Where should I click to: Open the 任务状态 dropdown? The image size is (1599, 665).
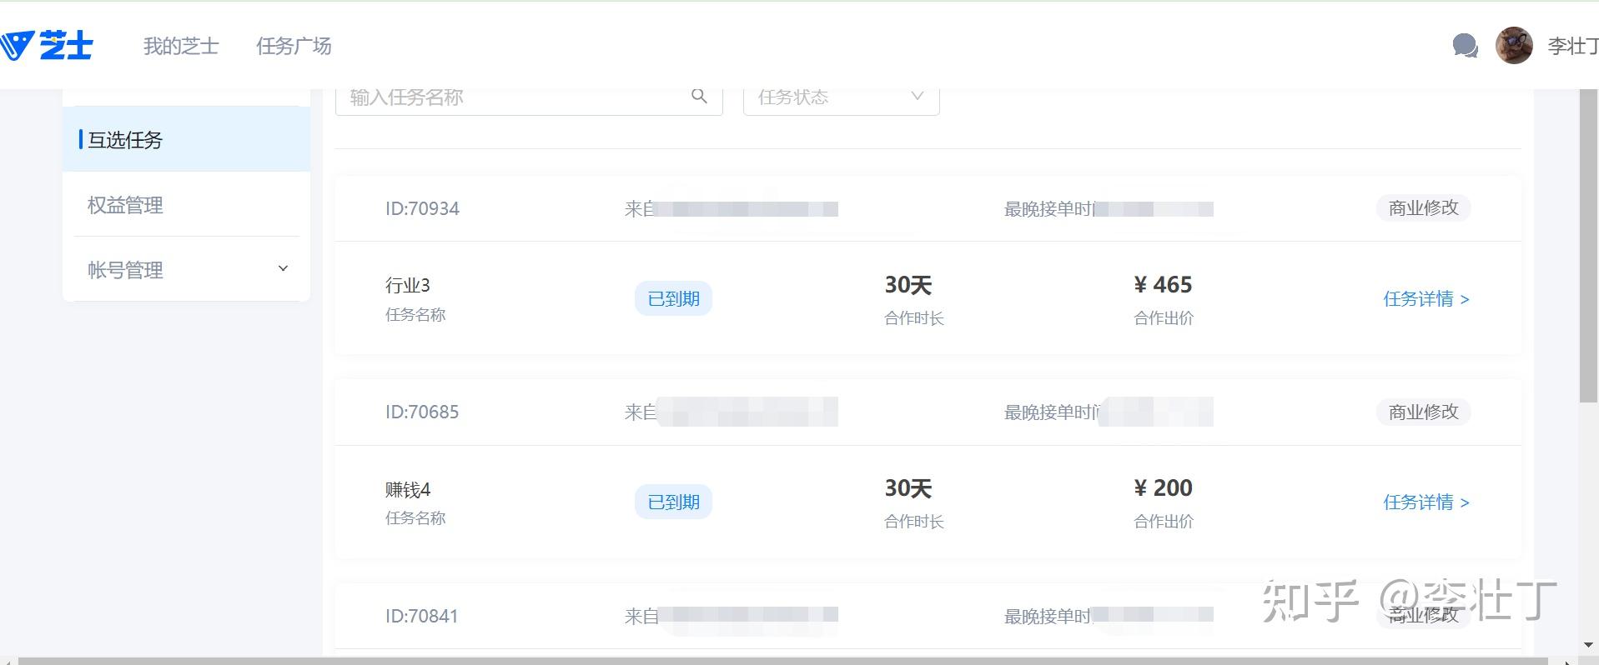(x=841, y=97)
